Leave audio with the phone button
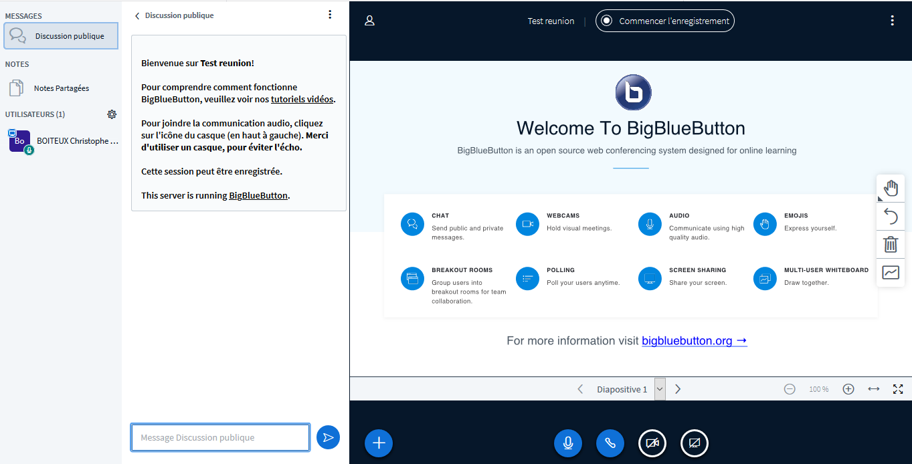The image size is (912, 464). click(x=610, y=443)
